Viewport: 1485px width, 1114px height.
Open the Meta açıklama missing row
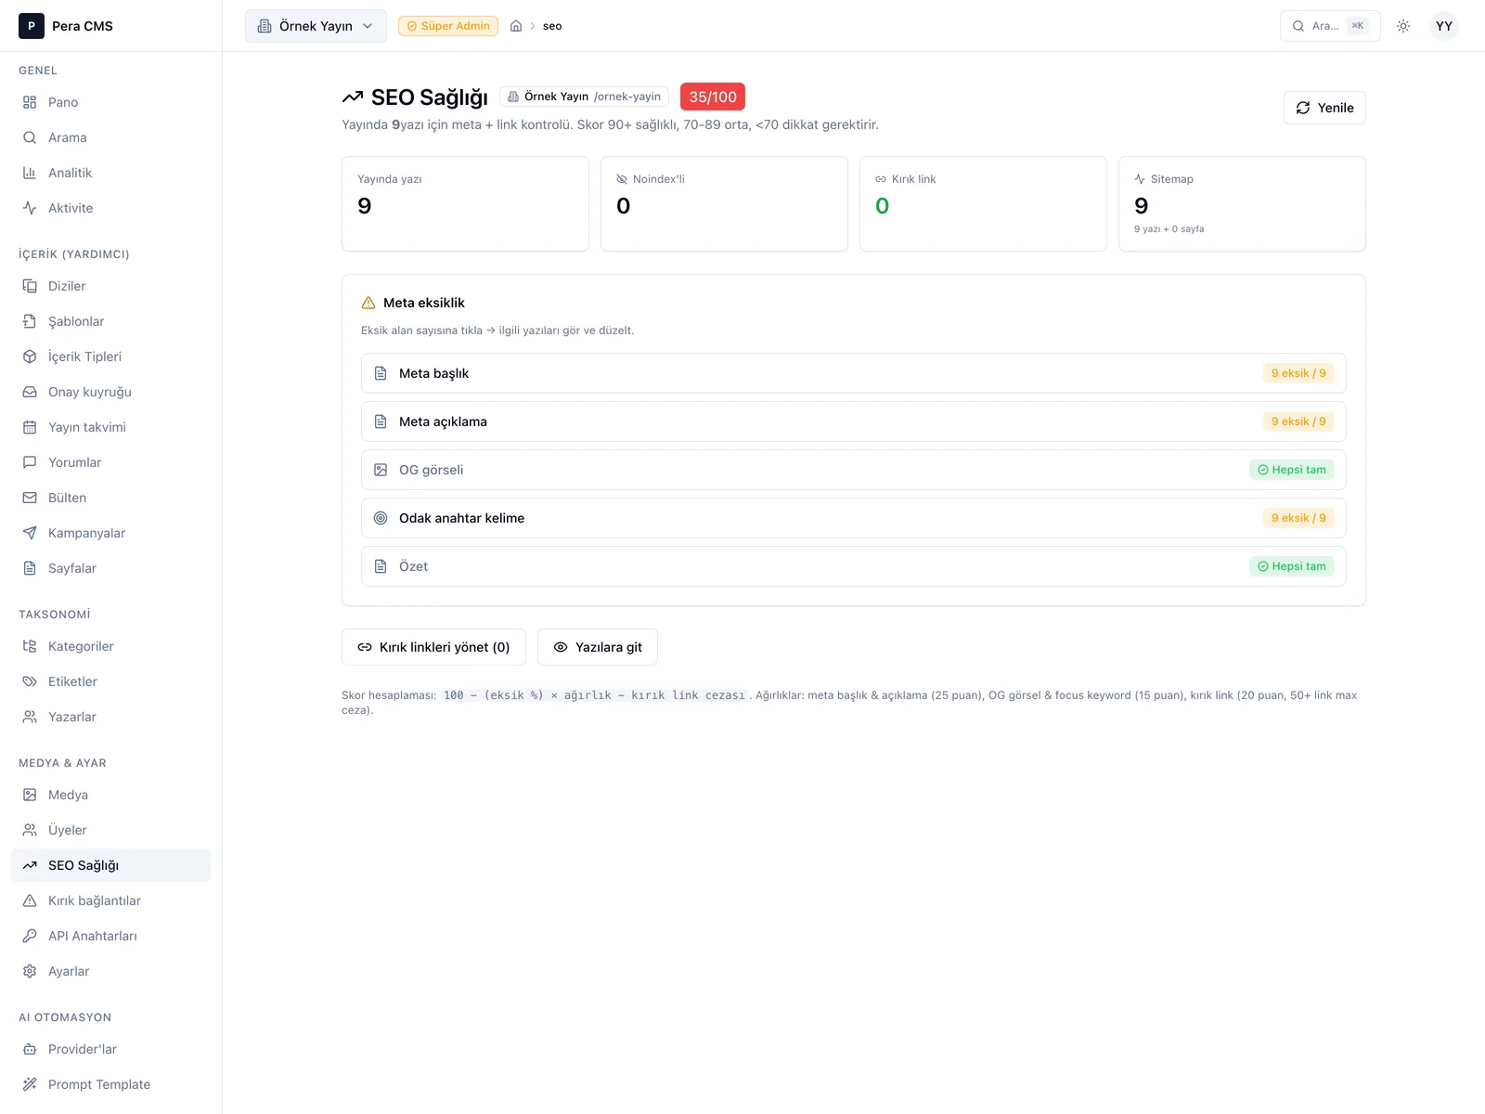[853, 421]
